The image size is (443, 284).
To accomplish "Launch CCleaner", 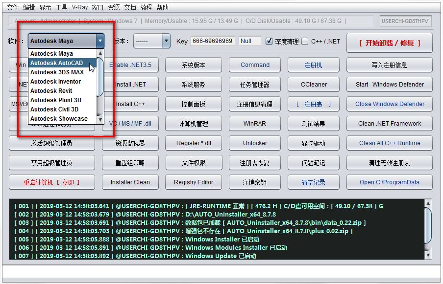I will (313, 84).
